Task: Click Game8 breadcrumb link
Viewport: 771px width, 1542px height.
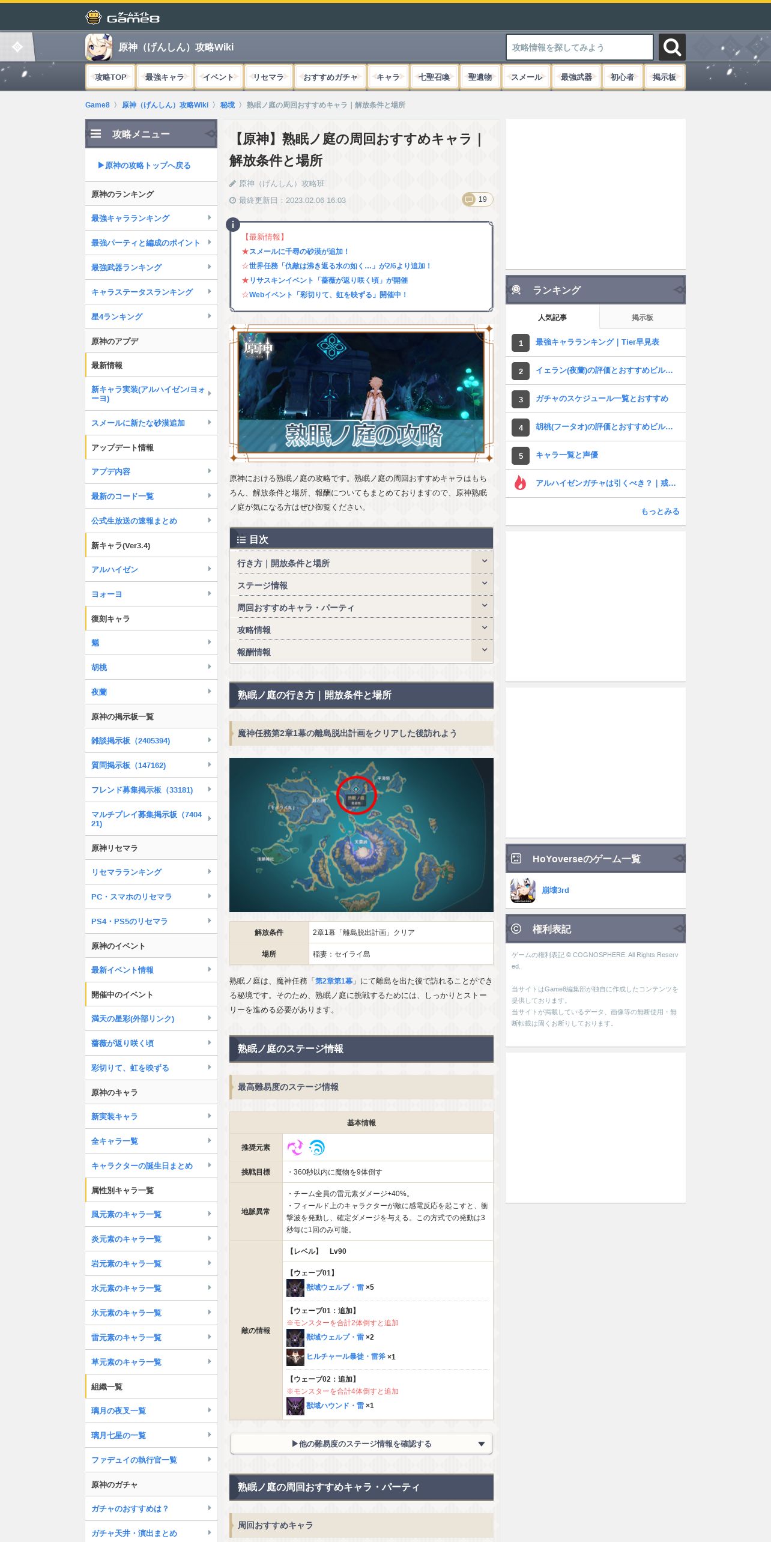Action: click(97, 105)
